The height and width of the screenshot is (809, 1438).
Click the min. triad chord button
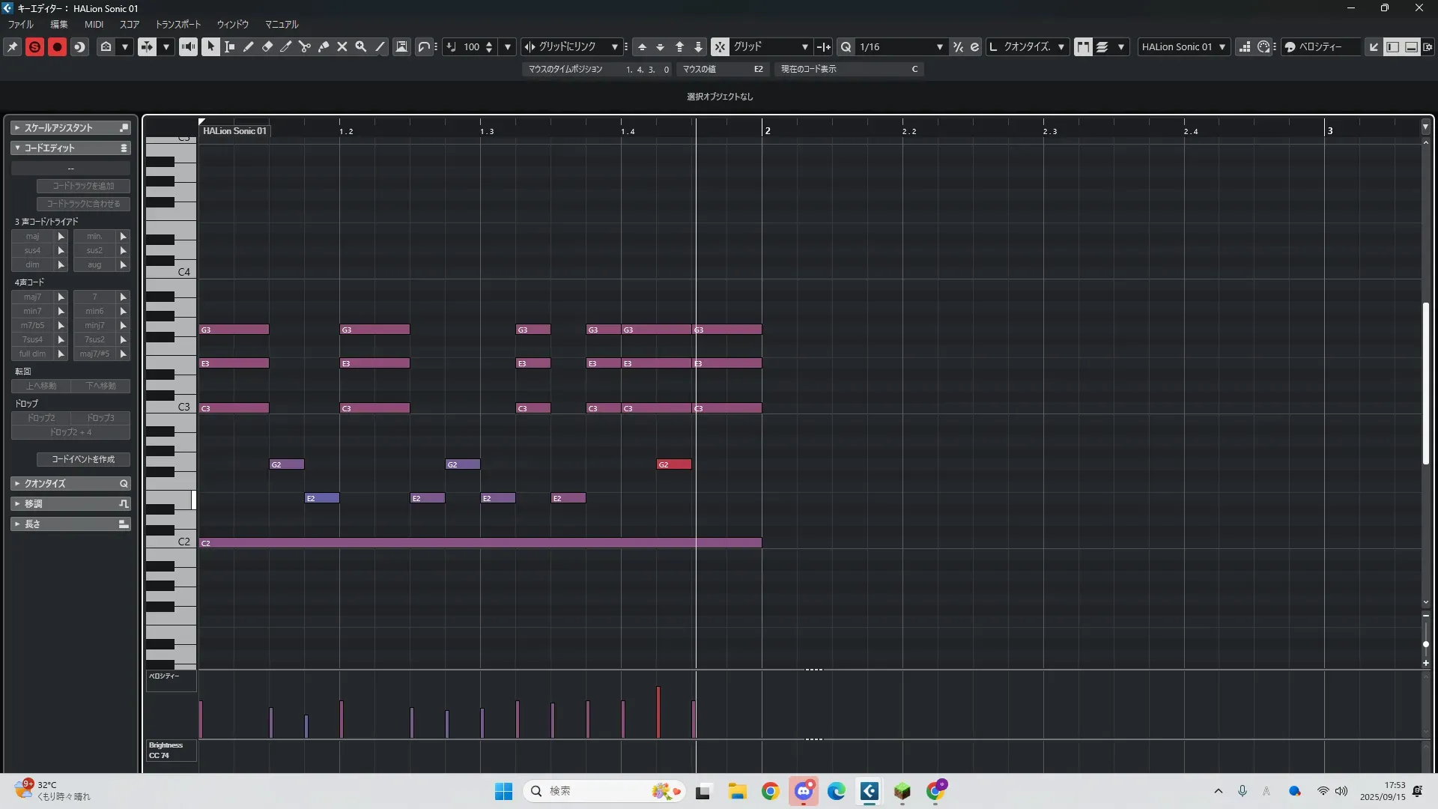[x=94, y=236]
